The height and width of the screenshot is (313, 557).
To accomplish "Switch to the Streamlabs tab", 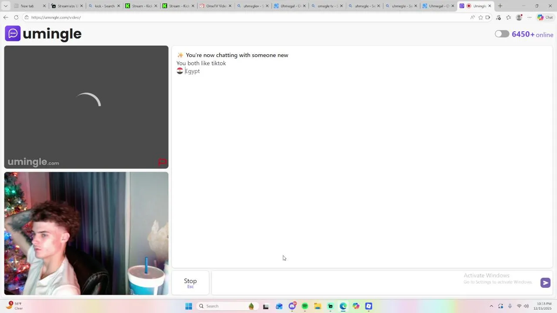I will pyautogui.click(x=67, y=6).
